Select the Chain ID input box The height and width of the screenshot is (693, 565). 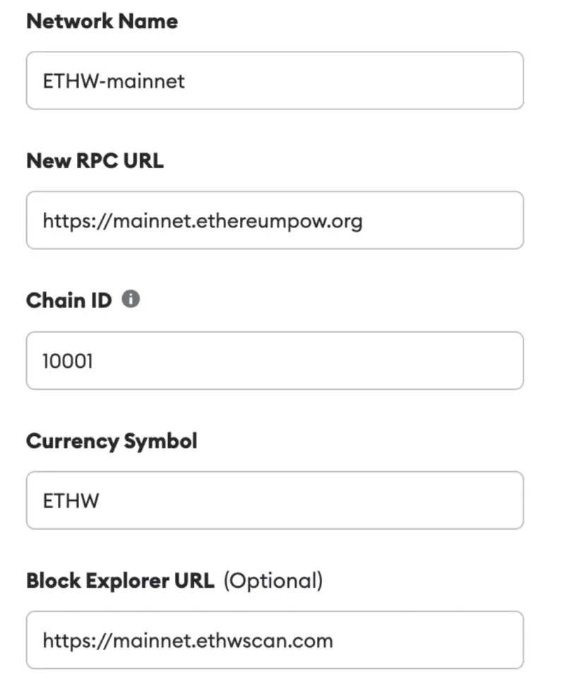click(275, 361)
